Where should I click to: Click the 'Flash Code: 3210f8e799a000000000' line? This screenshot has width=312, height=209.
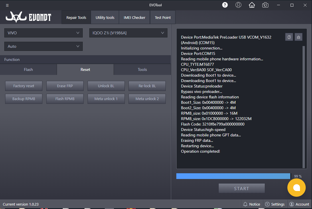coord(213,124)
